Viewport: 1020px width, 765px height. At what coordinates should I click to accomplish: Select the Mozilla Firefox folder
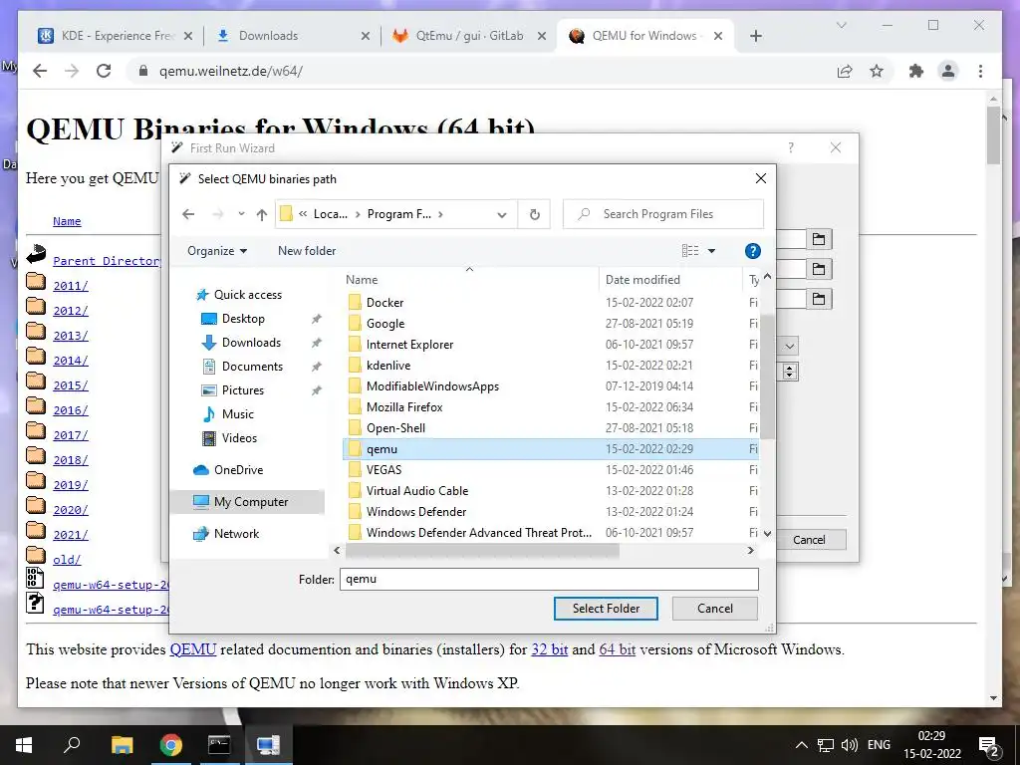[404, 407]
